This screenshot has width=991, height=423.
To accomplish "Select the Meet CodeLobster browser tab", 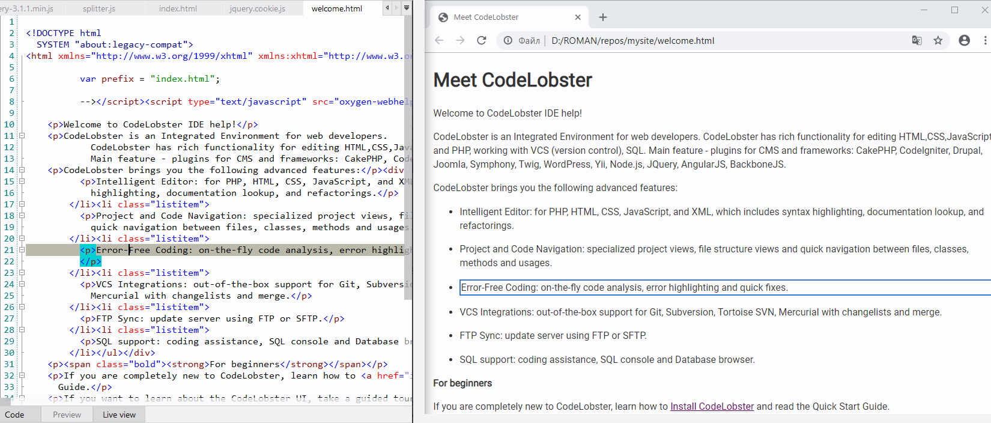I will click(x=509, y=17).
